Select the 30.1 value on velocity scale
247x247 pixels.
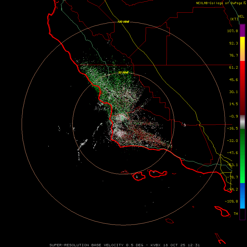[x=234, y=92]
